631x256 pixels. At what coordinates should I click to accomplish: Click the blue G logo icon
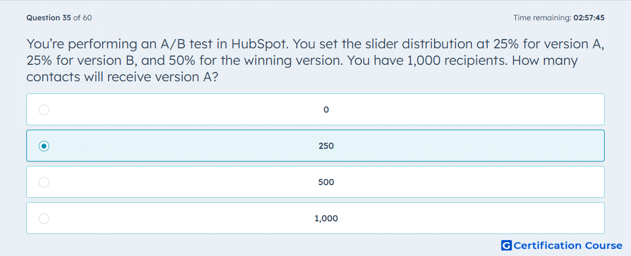(506, 246)
